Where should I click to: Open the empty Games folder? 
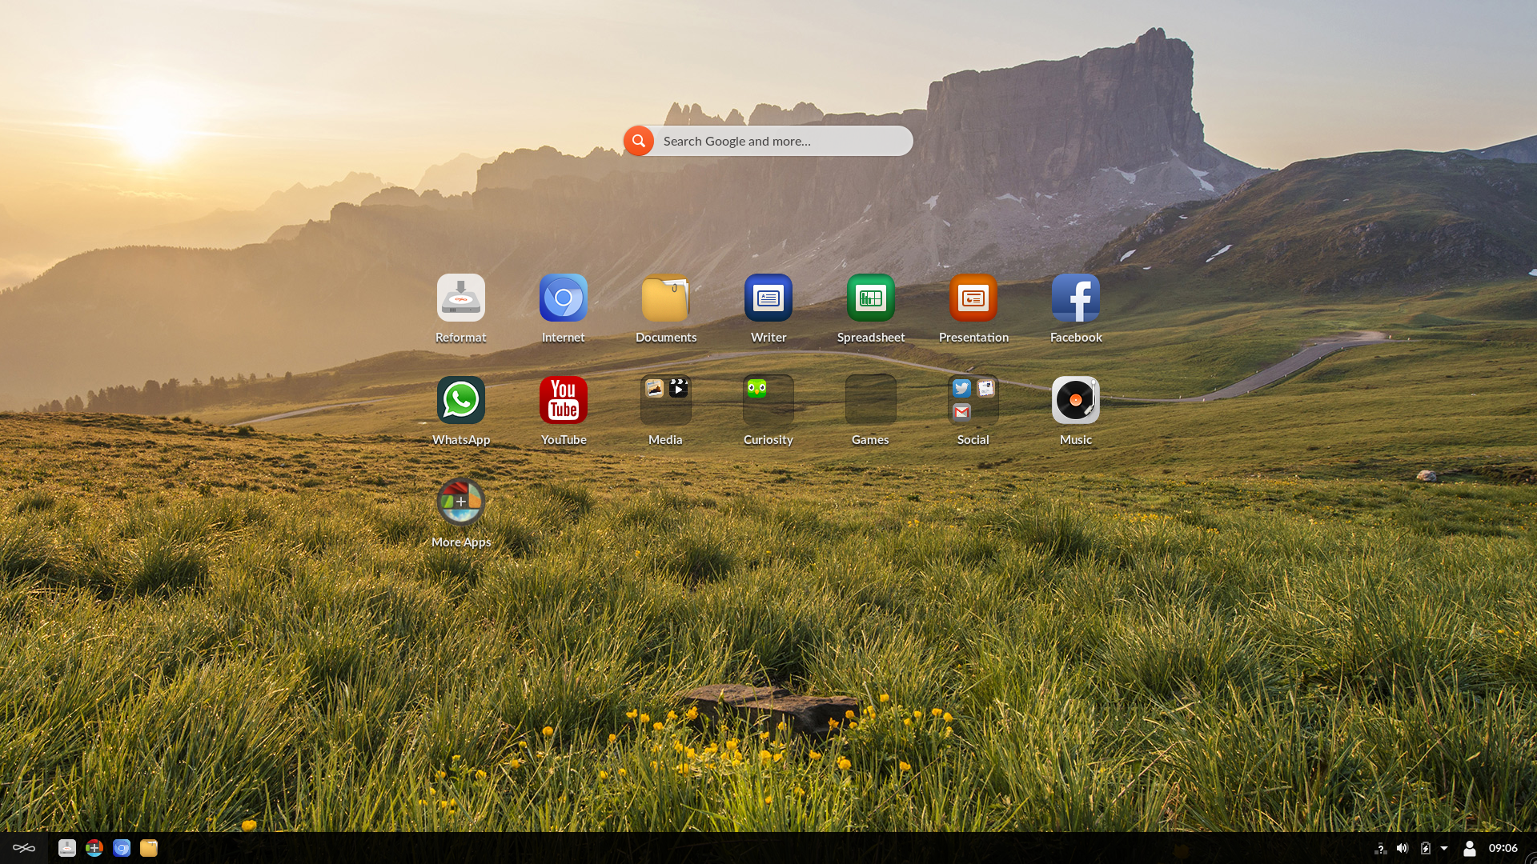point(871,400)
